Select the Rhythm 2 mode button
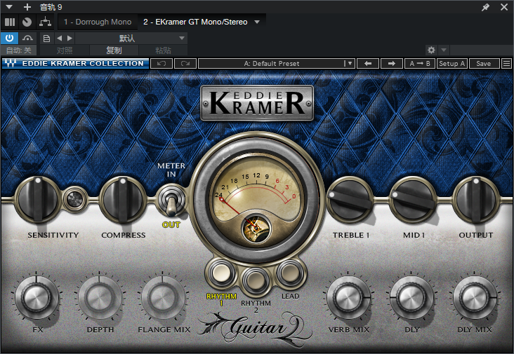The height and width of the screenshot is (354, 514). click(x=256, y=280)
